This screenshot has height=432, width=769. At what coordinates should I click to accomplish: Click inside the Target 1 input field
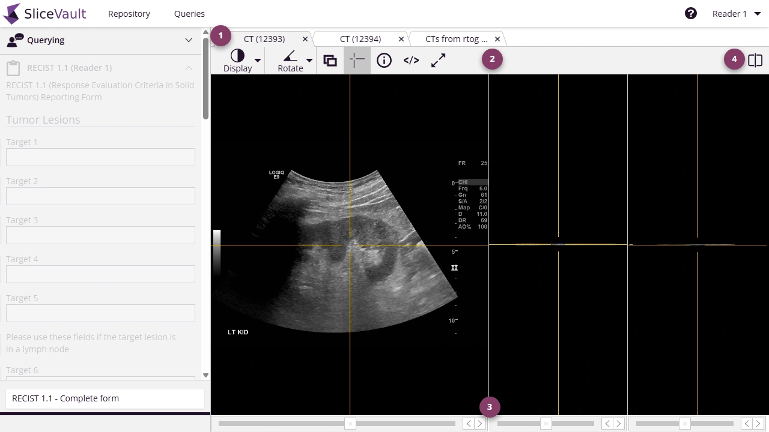100,157
